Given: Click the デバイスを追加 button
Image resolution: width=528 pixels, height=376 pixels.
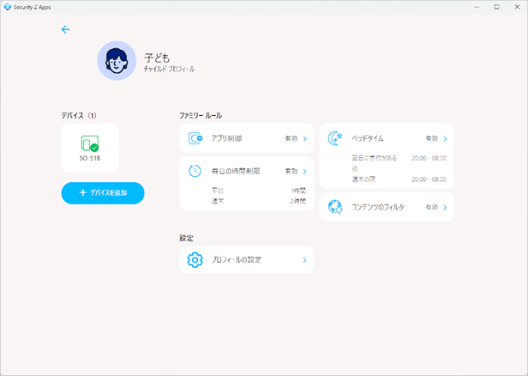Looking at the screenshot, I should pyautogui.click(x=103, y=193).
